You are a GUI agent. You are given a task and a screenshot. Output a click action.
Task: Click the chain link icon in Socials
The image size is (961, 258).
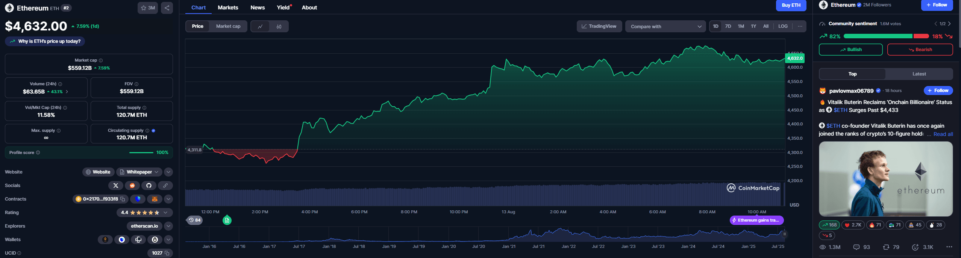pyautogui.click(x=165, y=186)
